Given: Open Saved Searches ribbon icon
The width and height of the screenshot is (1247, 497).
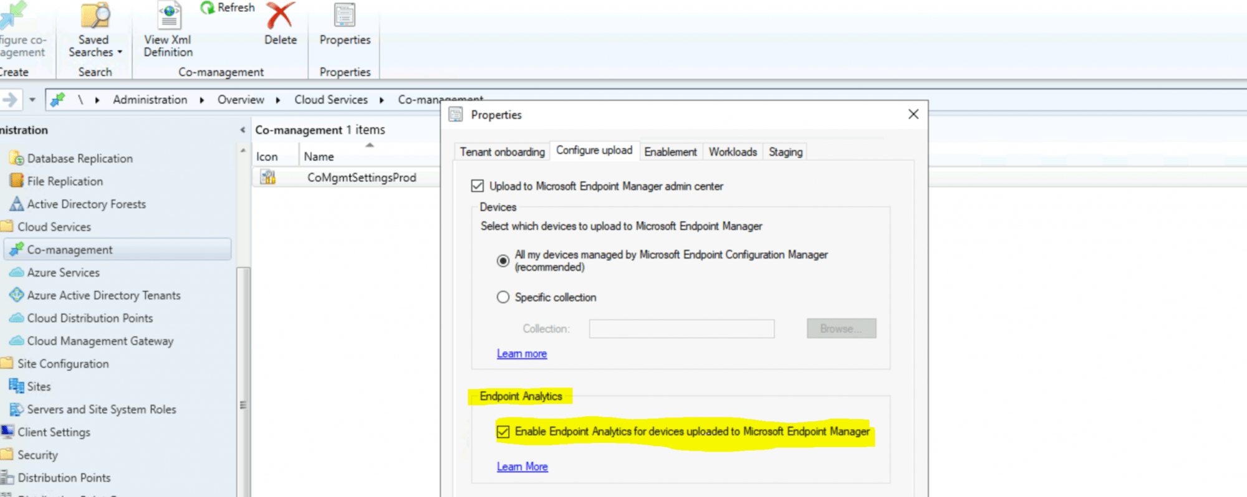Looking at the screenshot, I should [95, 16].
